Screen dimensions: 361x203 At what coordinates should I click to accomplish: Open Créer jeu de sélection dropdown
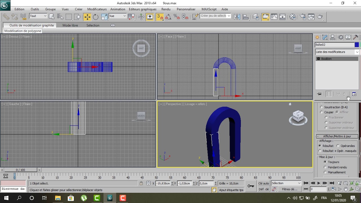(215, 16)
